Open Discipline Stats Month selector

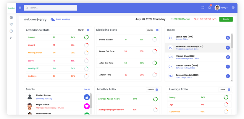(x=153, y=30)
